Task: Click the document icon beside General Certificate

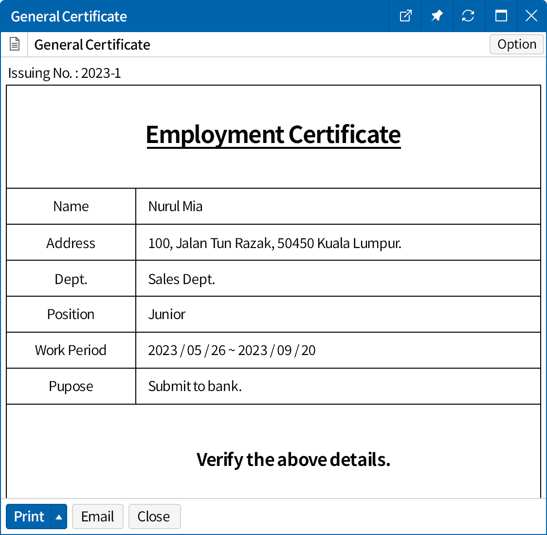Action: coord(15,44)
